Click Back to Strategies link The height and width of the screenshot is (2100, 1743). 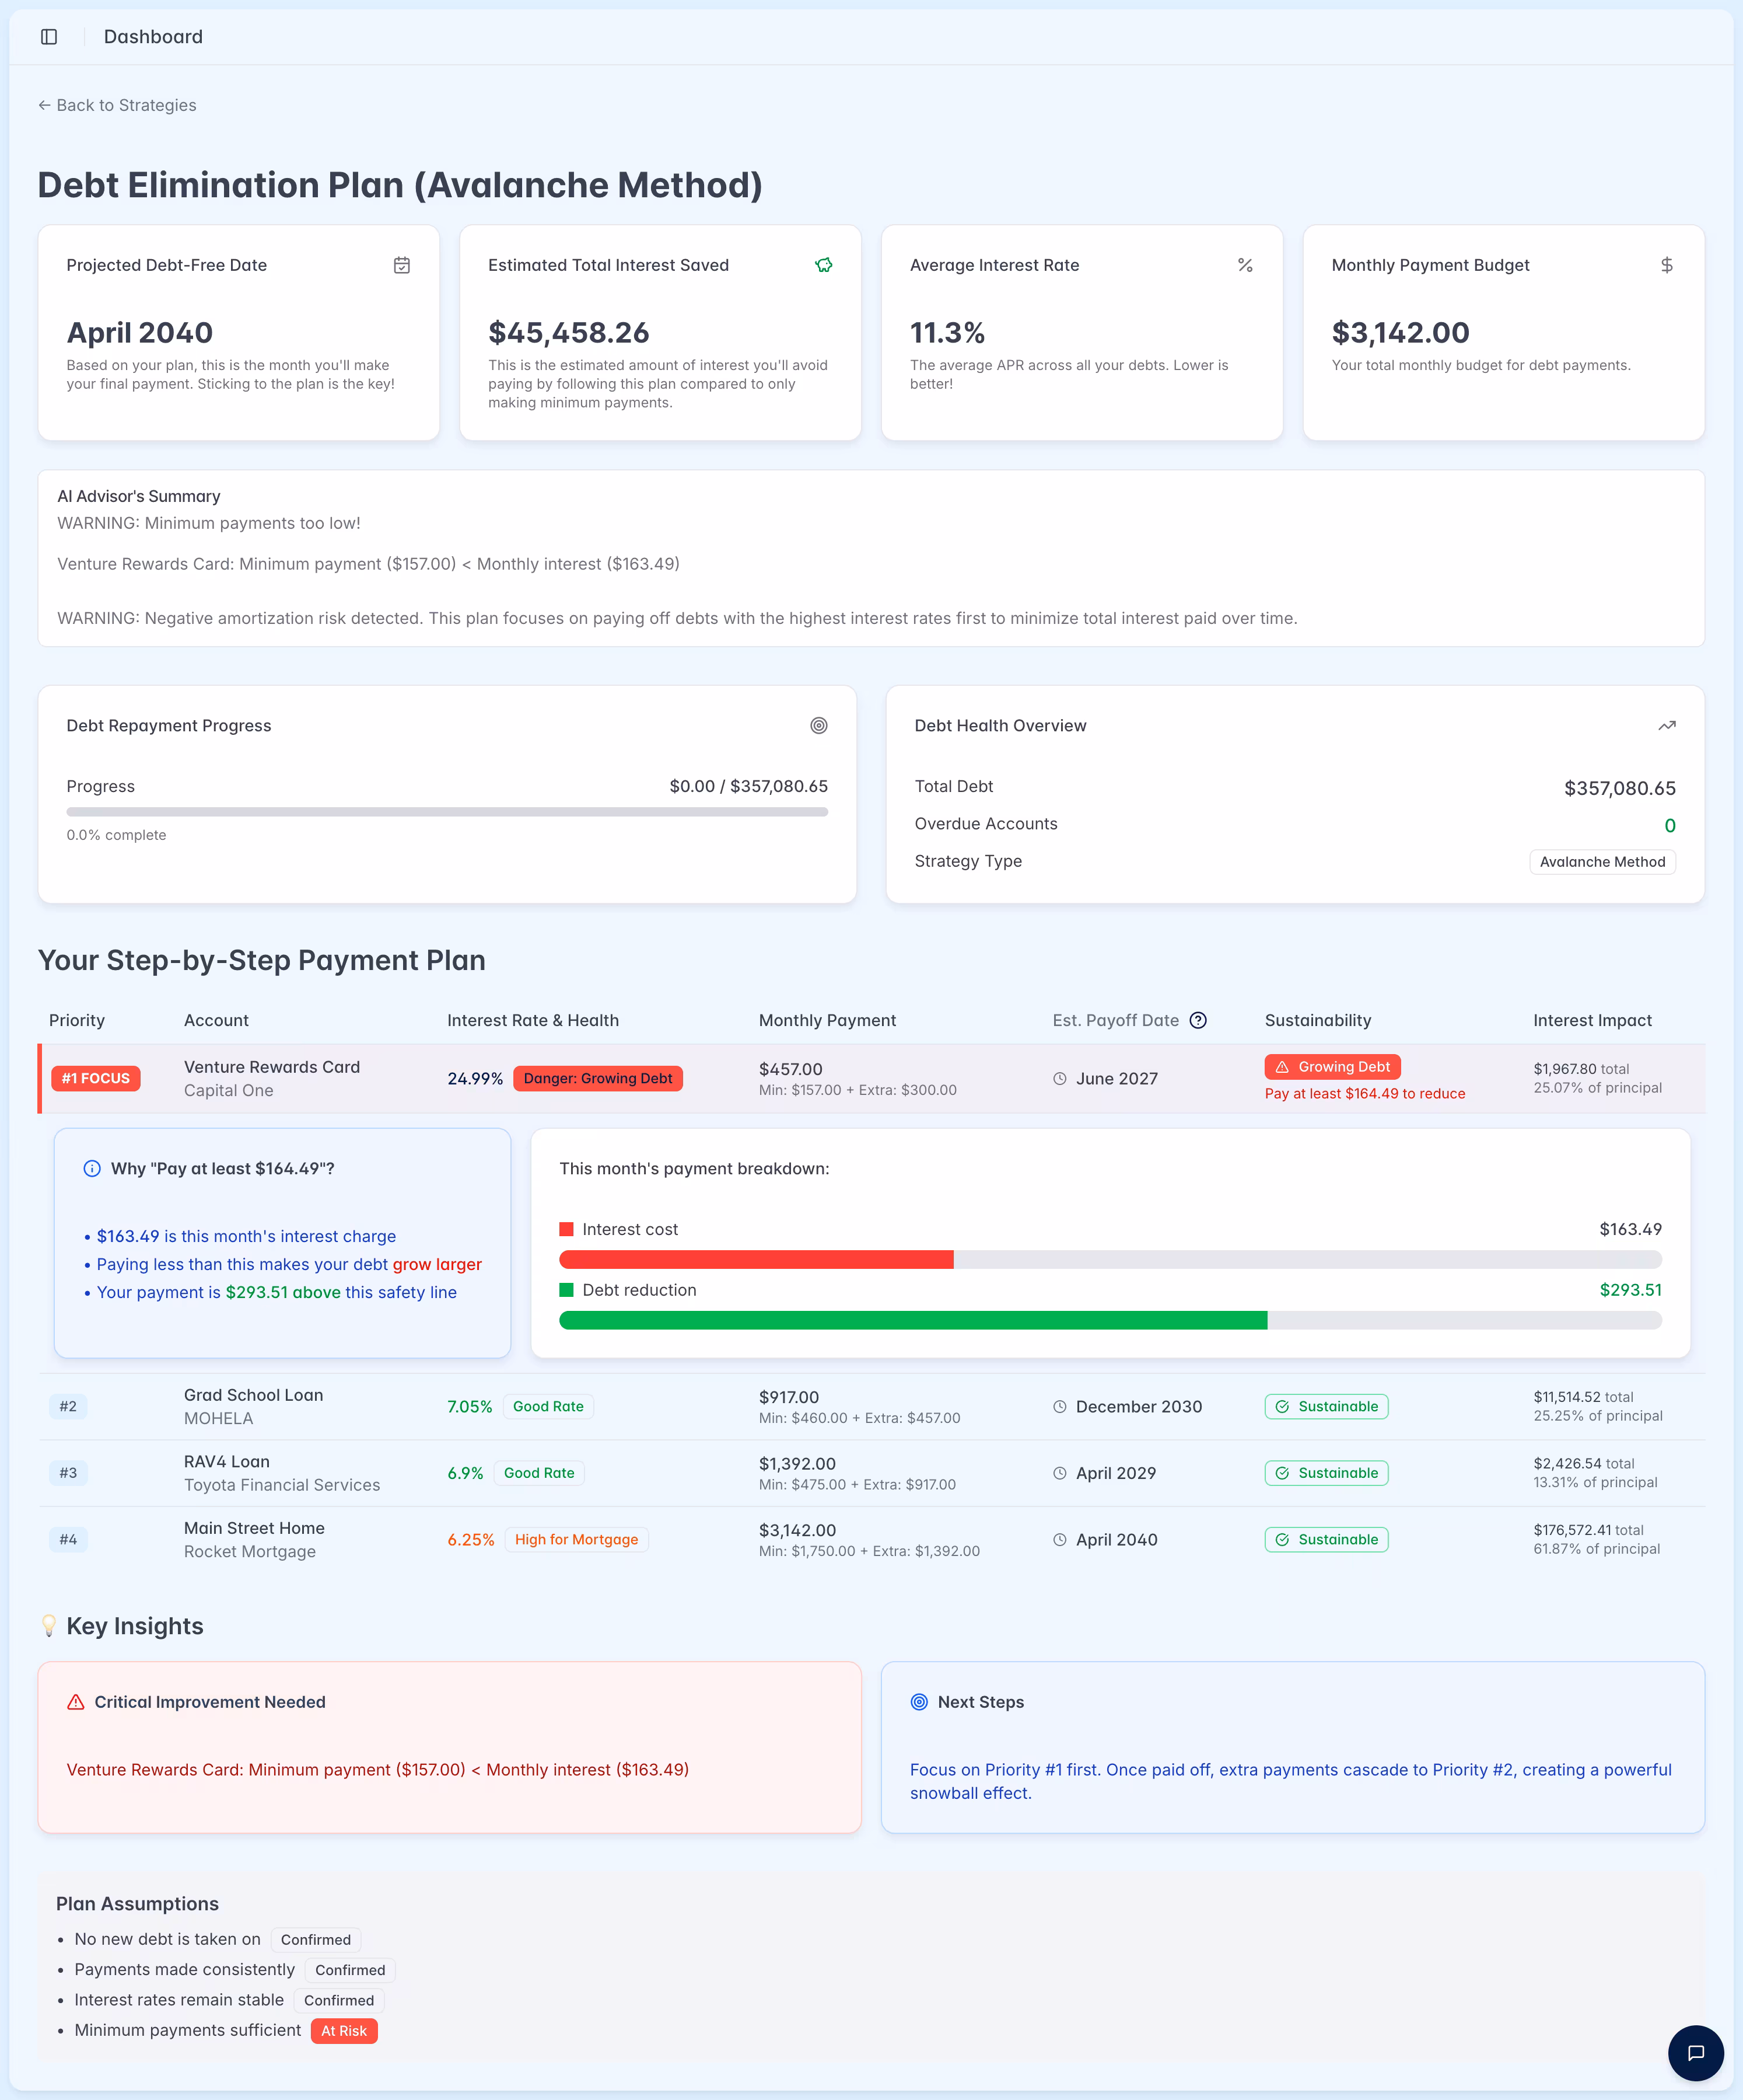[117, 105]
